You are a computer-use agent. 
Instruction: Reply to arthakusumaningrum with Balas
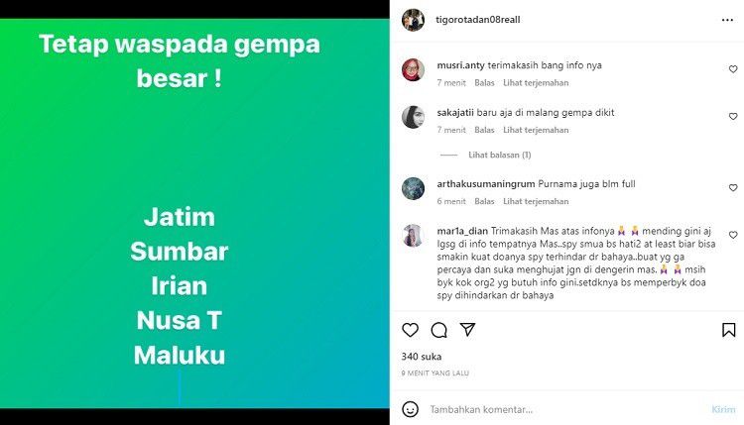coord(484,201)
